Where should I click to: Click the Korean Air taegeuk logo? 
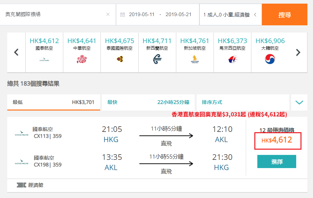pyautogui.click(x=270, y=59)
